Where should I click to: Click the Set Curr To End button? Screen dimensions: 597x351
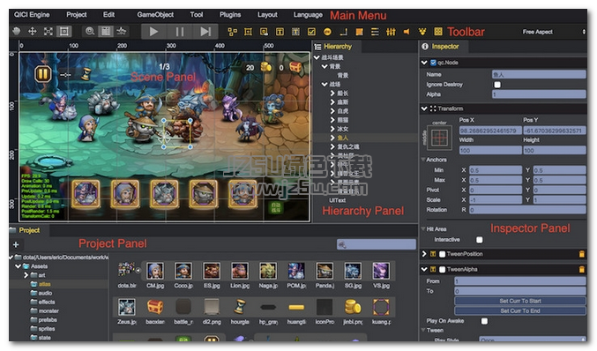tap(520, 310)
